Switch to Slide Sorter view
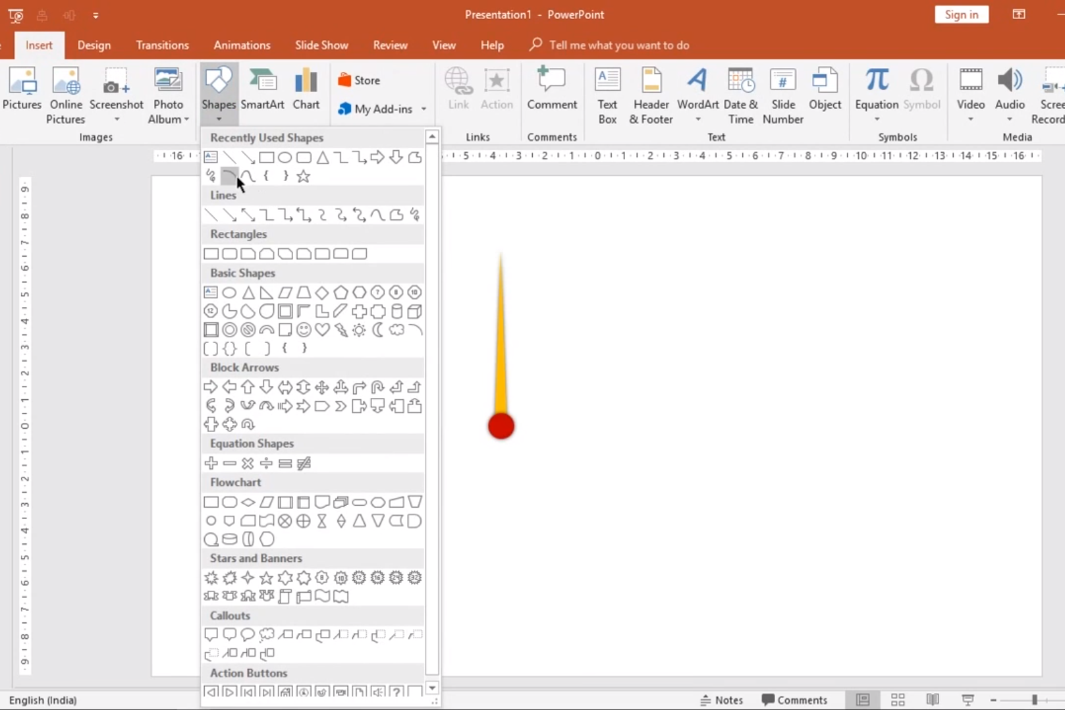The width and height of the screenshot is (1065, 710). 897,700
